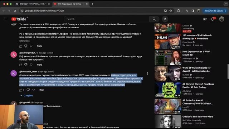229x129 pixels.
Task: Open three-dot menu on @konstantin_urban comment
Action: (x=147, y=73)
